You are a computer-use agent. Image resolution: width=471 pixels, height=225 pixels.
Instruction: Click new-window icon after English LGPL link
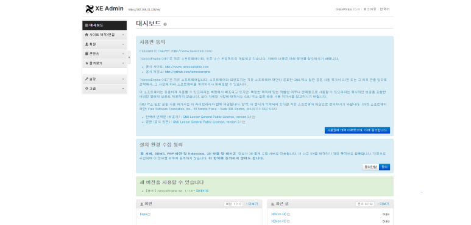coord(244,122)
